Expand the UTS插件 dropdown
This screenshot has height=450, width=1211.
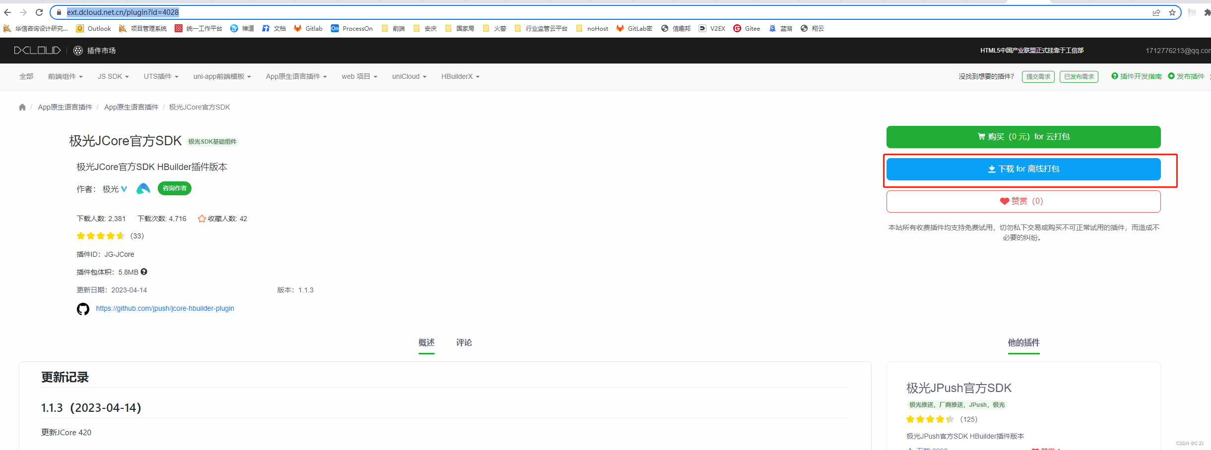pos(161,76)
